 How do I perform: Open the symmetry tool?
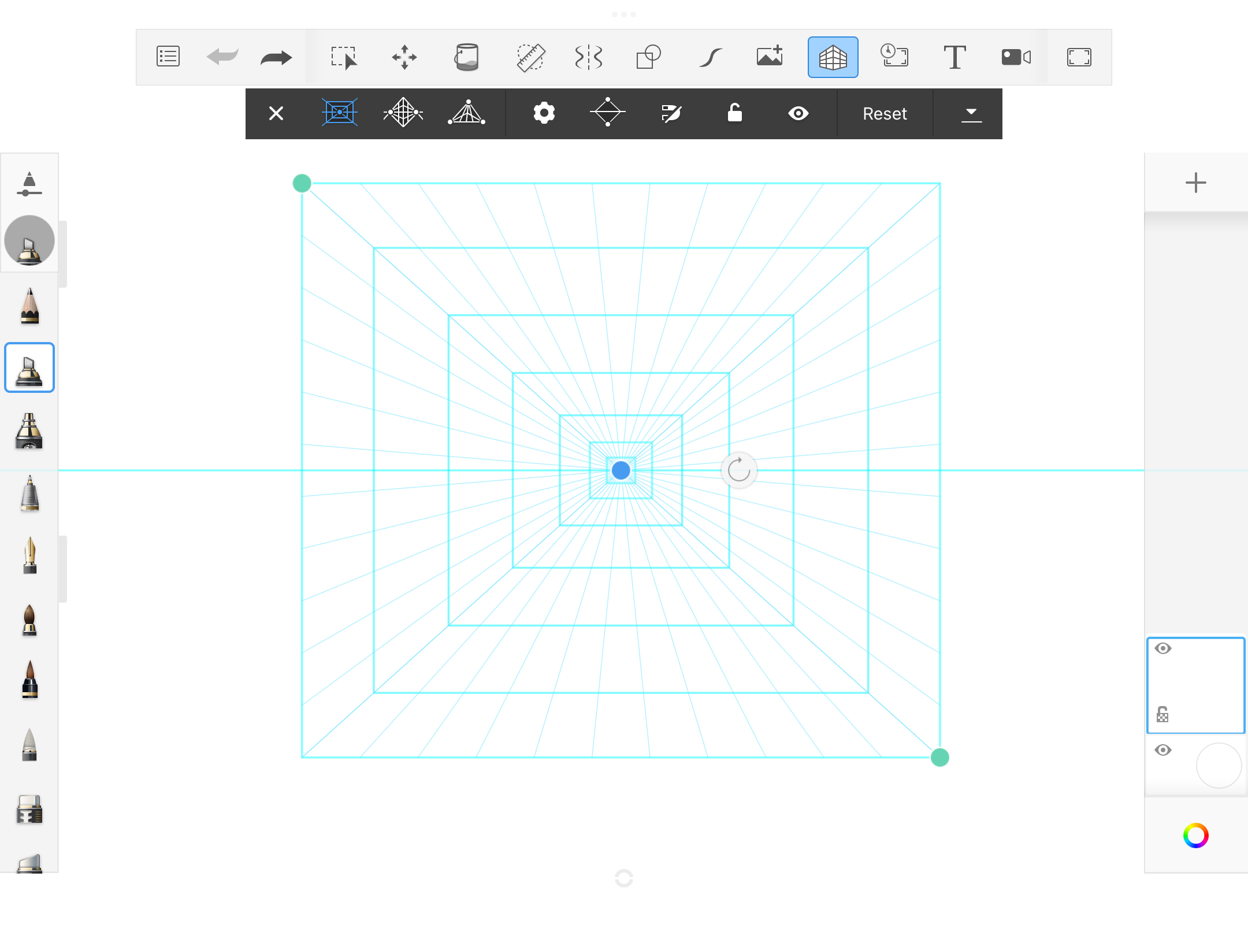click(x=589, y=57)
